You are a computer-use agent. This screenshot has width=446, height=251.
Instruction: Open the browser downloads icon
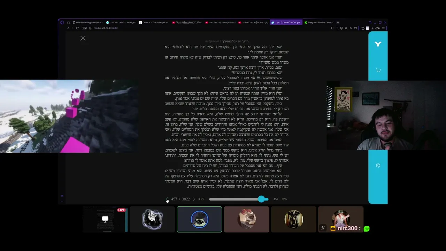372,28
